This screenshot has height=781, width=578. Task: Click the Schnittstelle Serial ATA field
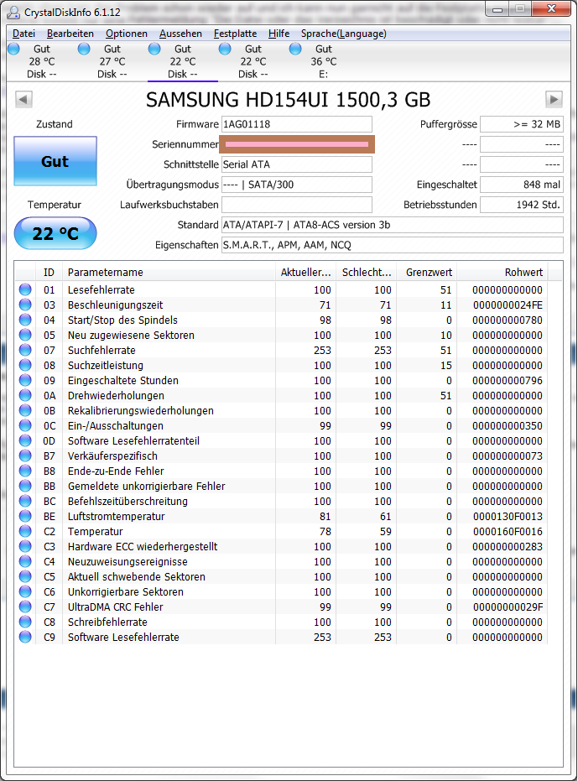296,164
